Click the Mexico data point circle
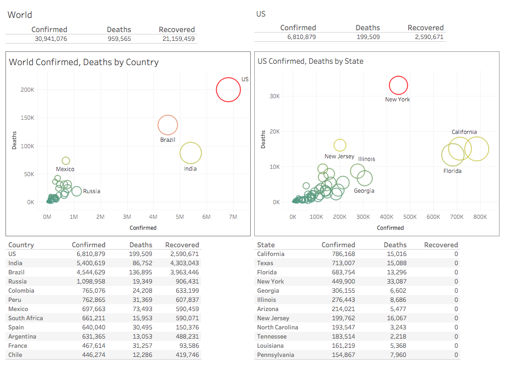The height and width of the screenshot is (367, 505). click(x=66, y=161)
